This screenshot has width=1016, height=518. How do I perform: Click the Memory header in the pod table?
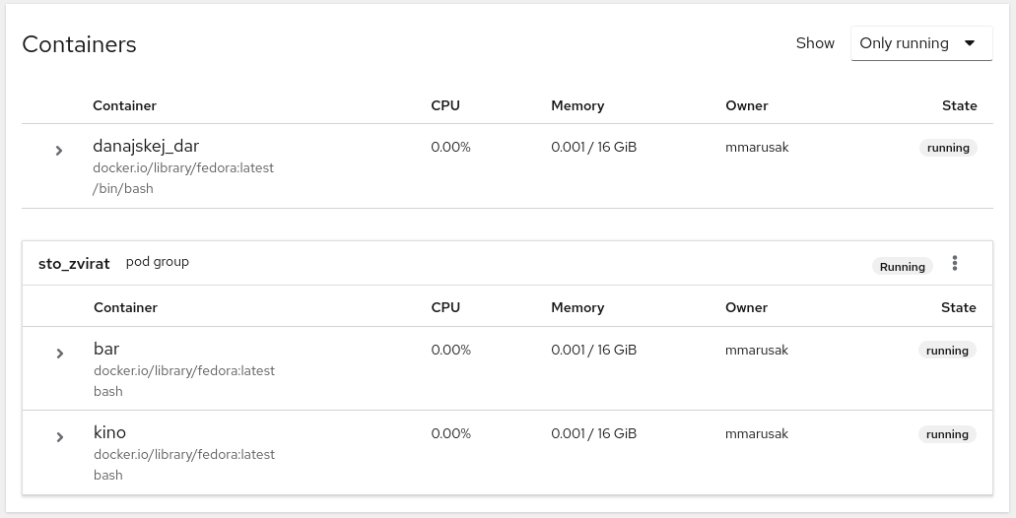click(x=577, y=307)
